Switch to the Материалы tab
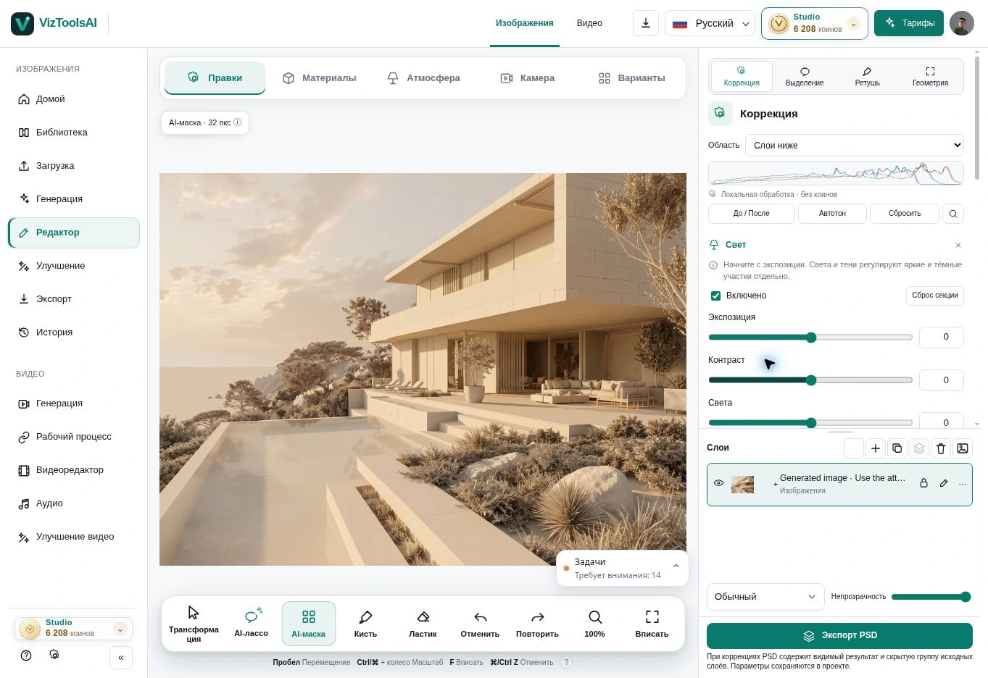The image size is (988, 678). (x=319, y=78)
